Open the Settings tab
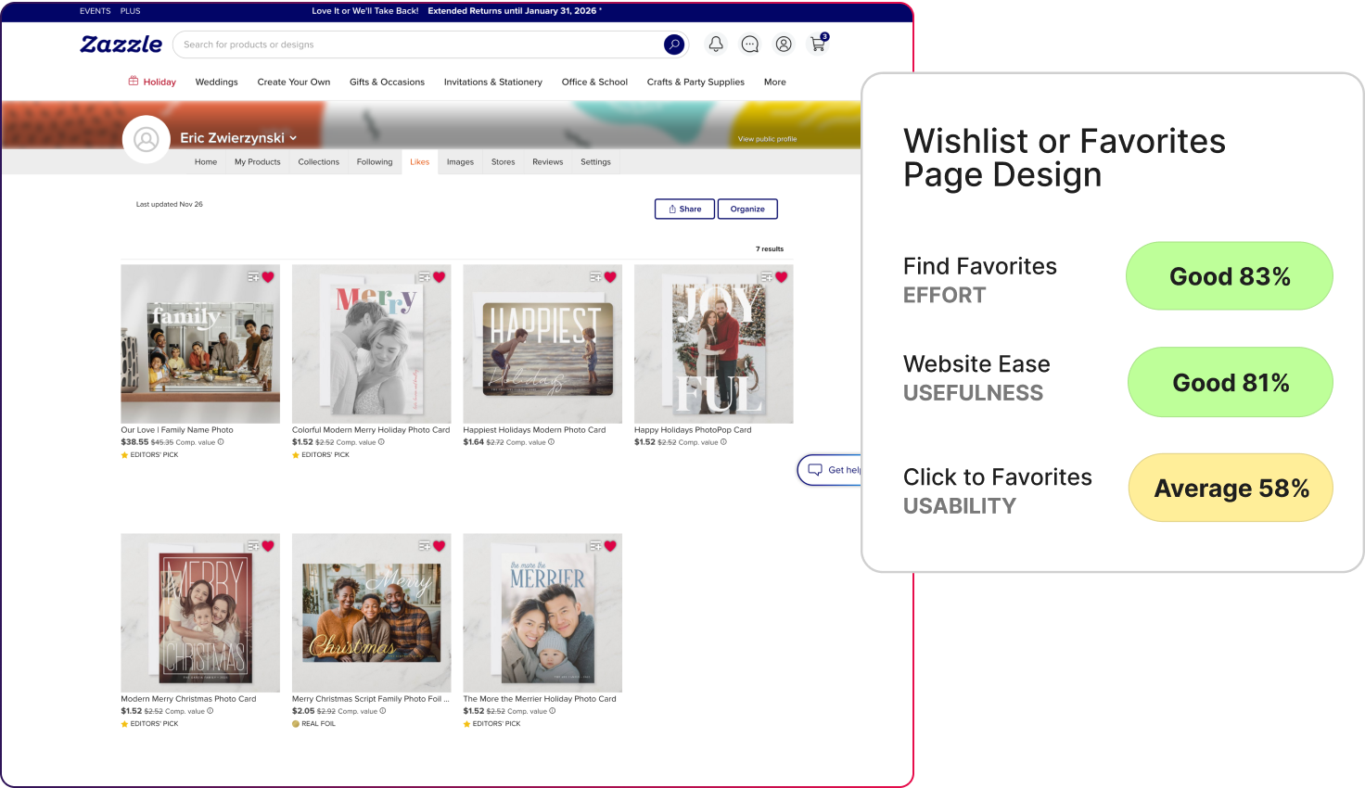1365x788 pixels. 595,162
